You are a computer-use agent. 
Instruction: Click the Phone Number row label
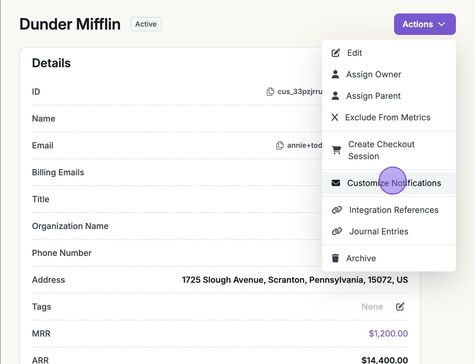pos(62,253)
